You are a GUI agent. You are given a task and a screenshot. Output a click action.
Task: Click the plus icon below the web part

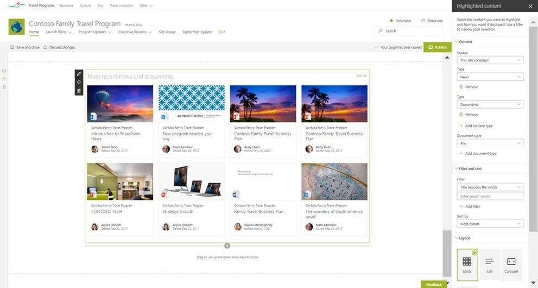[x=227, y=246]
